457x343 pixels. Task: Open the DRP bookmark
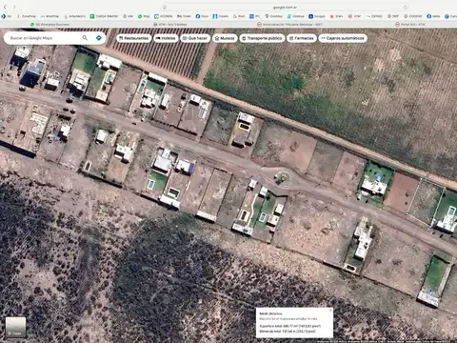tap(393, 16)
